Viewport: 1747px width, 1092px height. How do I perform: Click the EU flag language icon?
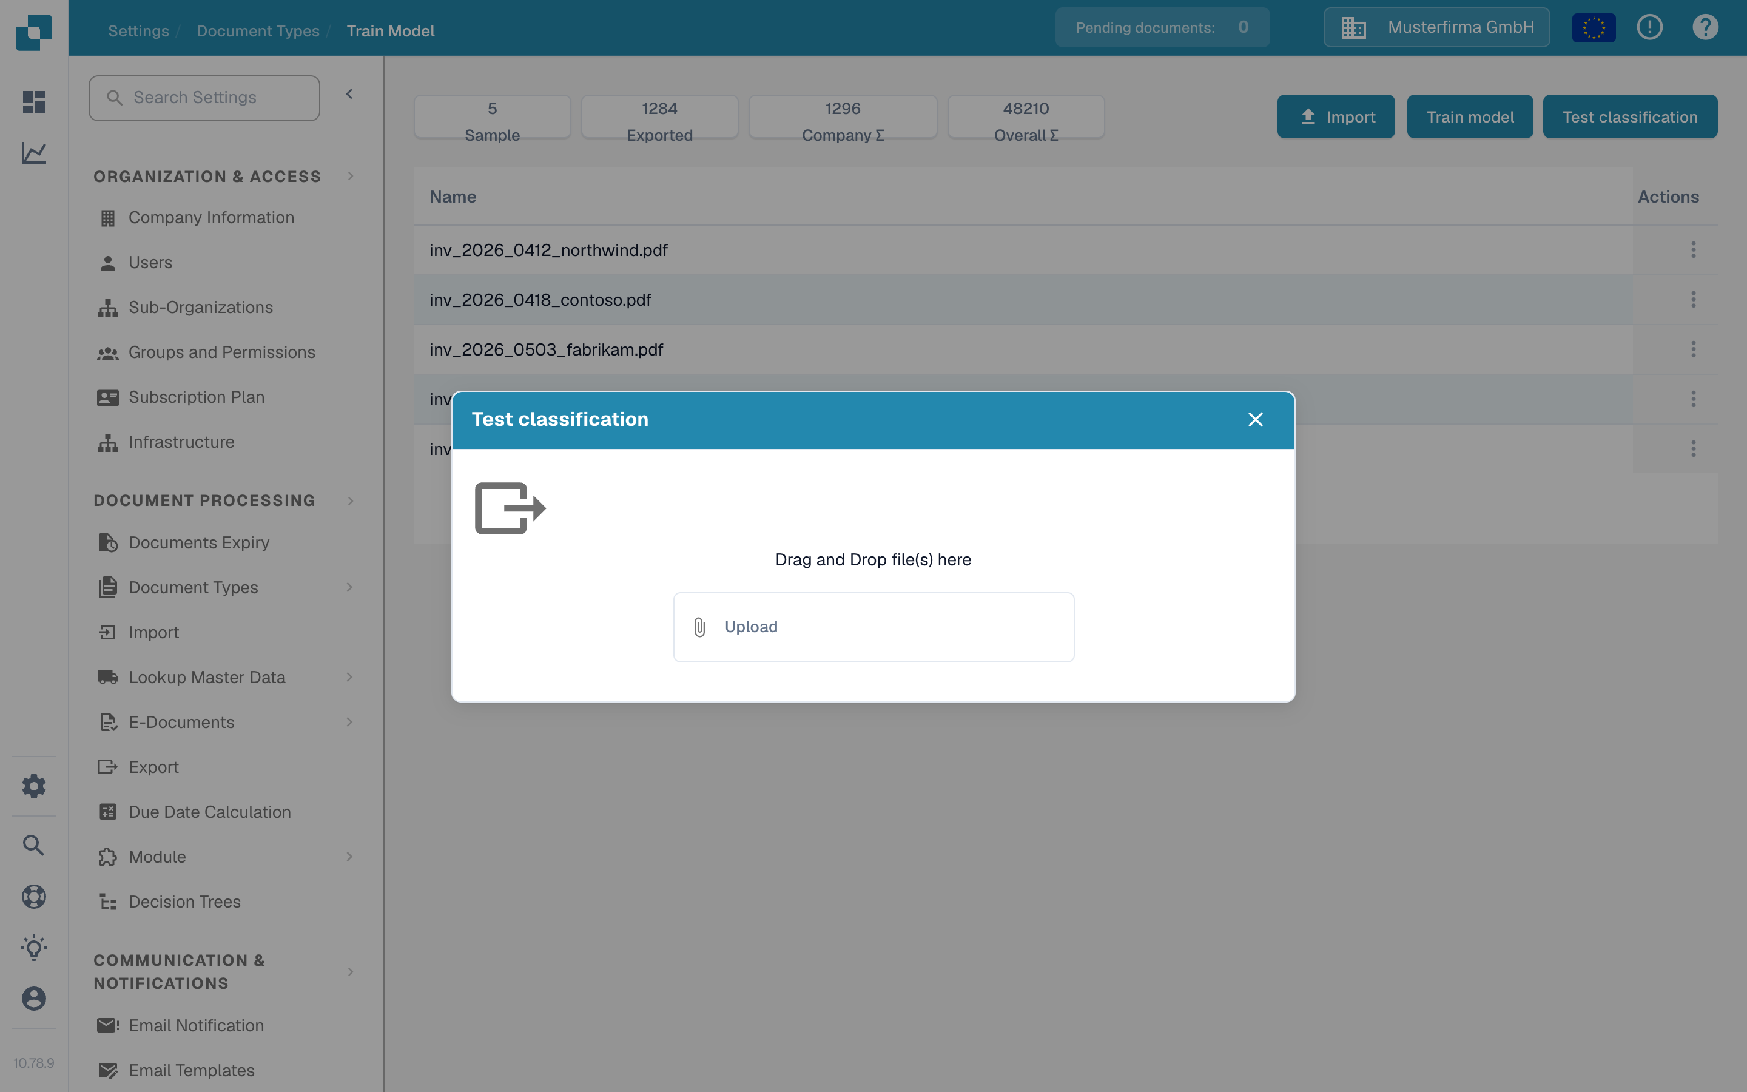[1594, 28]
